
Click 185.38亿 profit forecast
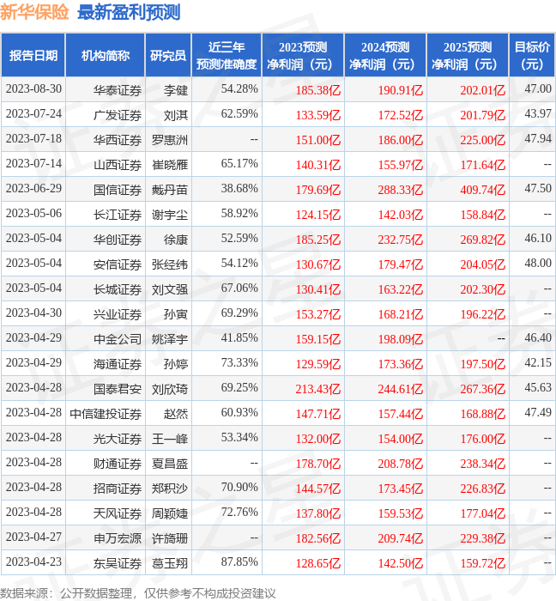pos(317,90)
